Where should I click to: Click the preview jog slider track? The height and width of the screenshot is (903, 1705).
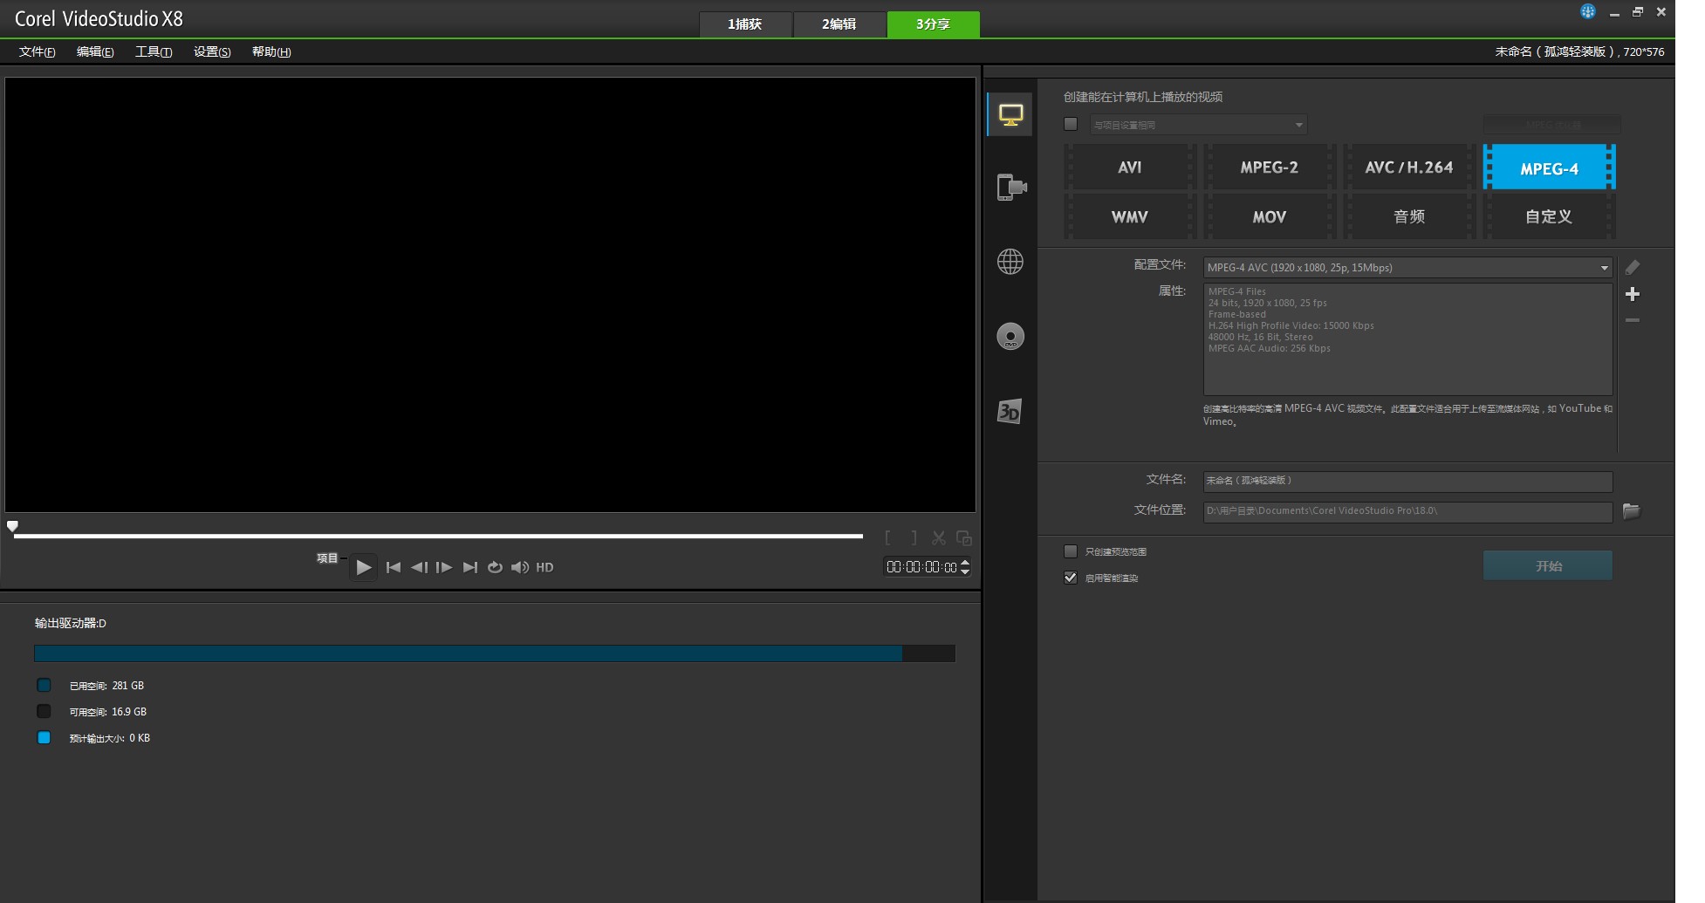point(438,536)
